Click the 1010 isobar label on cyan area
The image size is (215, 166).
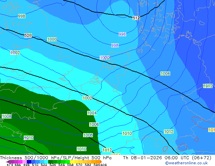(x=127, y=133)
